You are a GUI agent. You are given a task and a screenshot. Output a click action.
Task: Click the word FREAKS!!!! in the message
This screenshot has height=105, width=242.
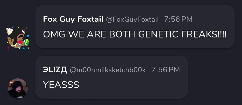(x=204, y=34)
